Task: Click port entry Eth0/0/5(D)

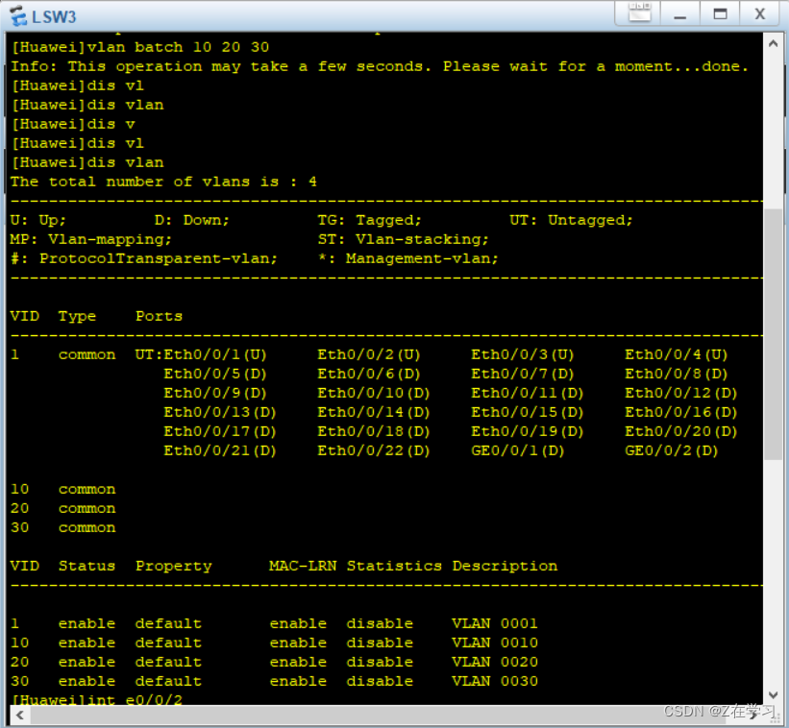Action: (x=215, y=374)
